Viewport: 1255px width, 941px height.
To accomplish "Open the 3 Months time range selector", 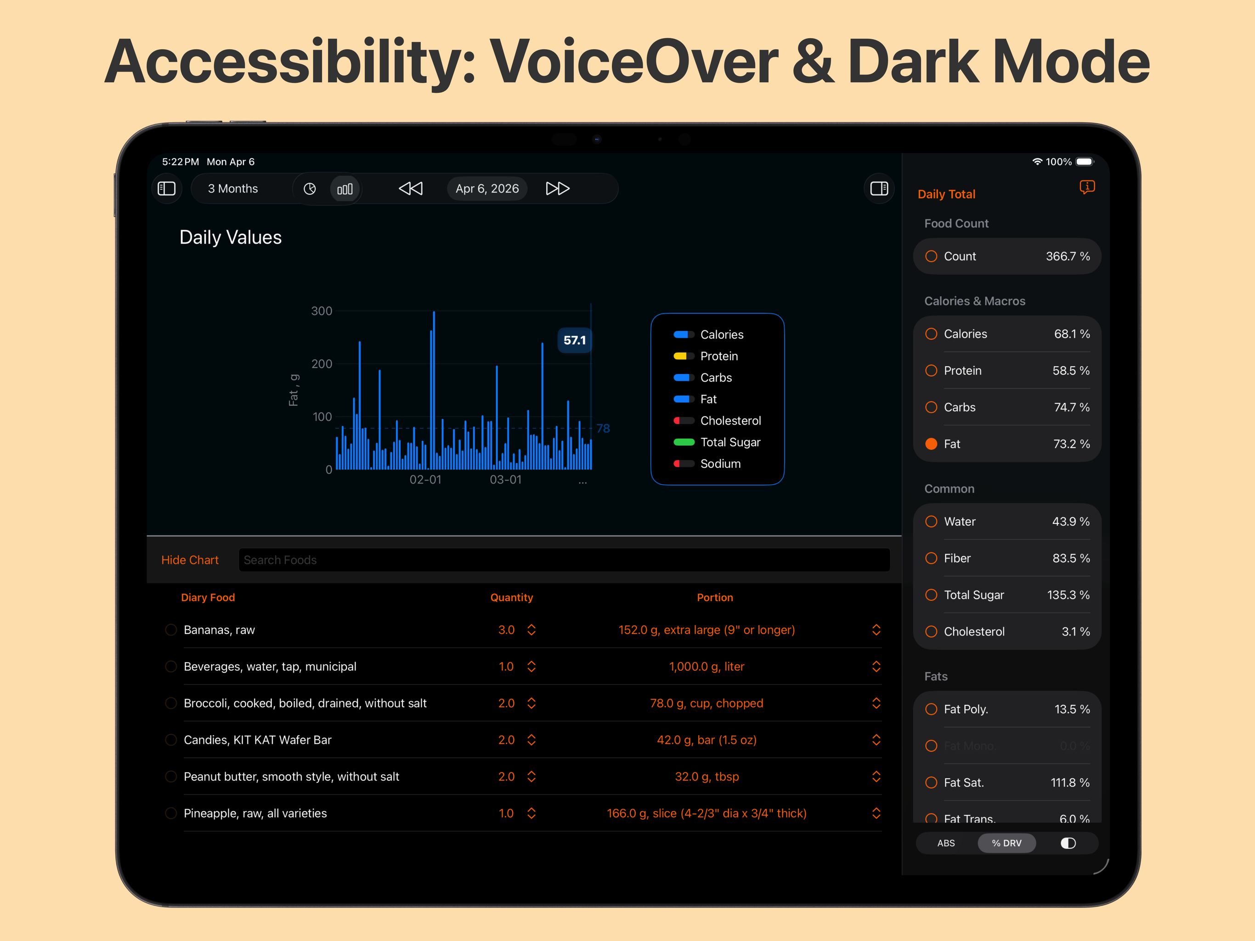I will click(x=232, y=188).
